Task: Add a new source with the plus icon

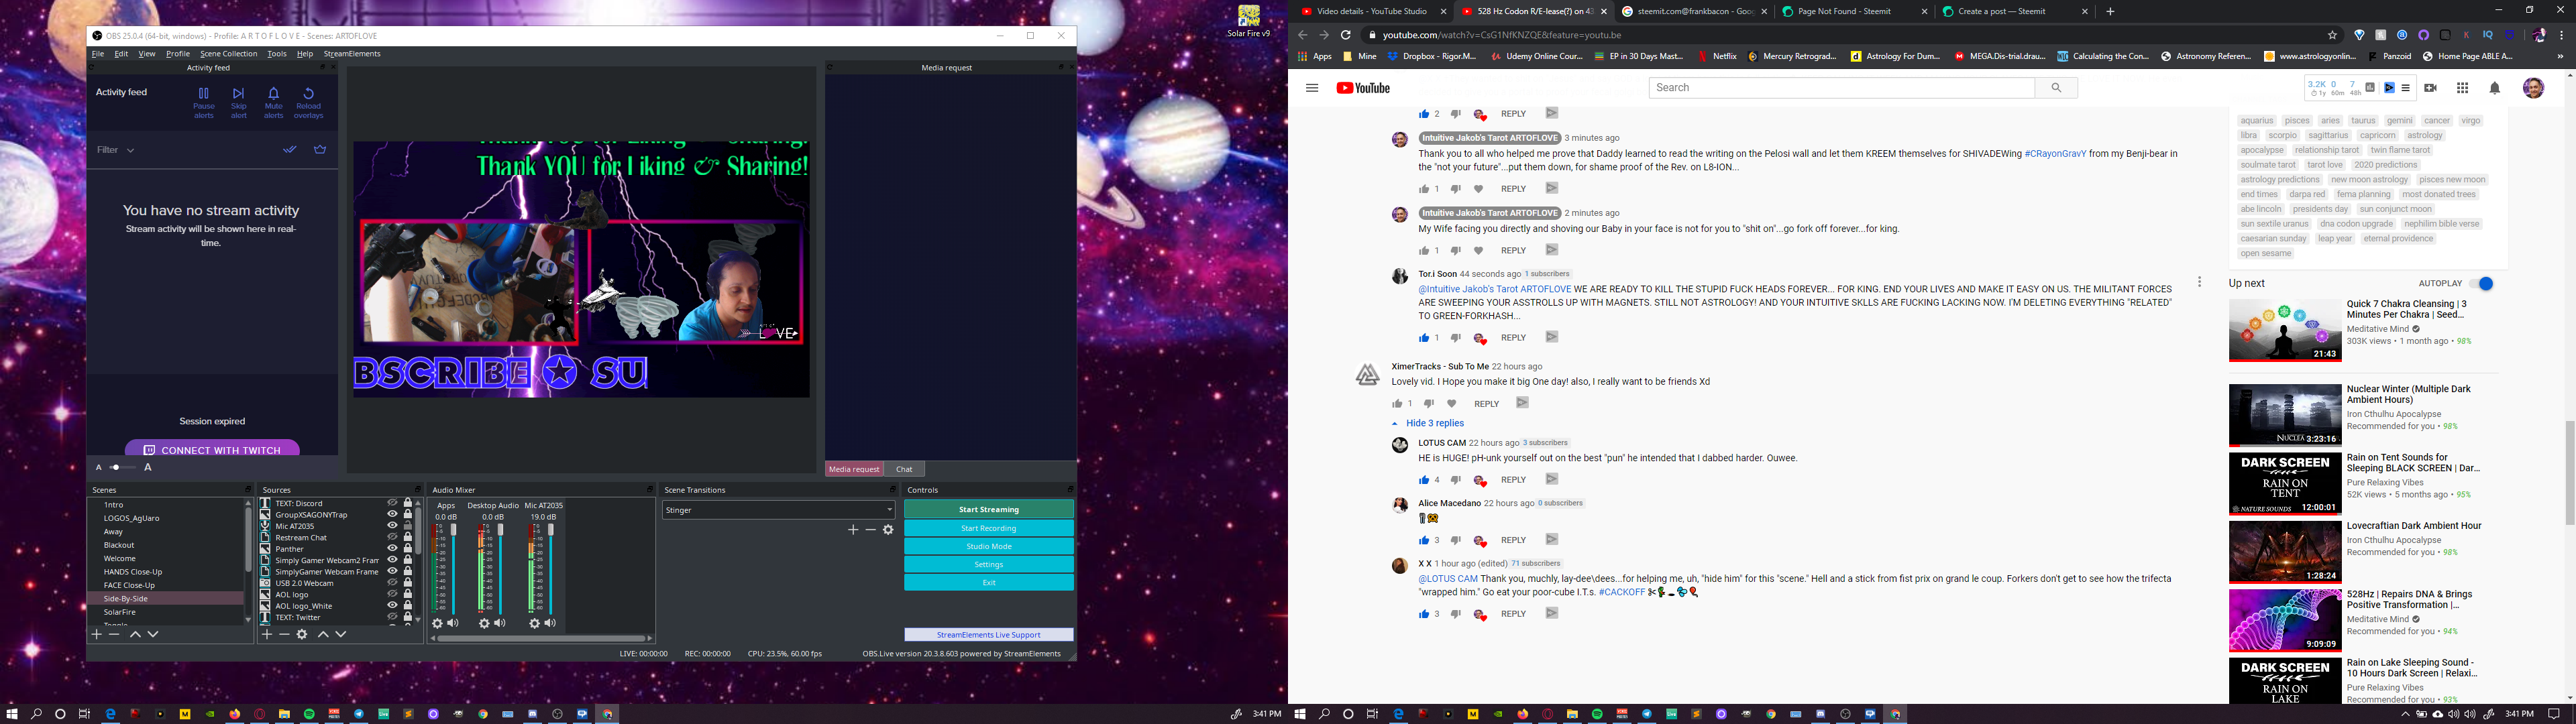Action: pos(267,634)
